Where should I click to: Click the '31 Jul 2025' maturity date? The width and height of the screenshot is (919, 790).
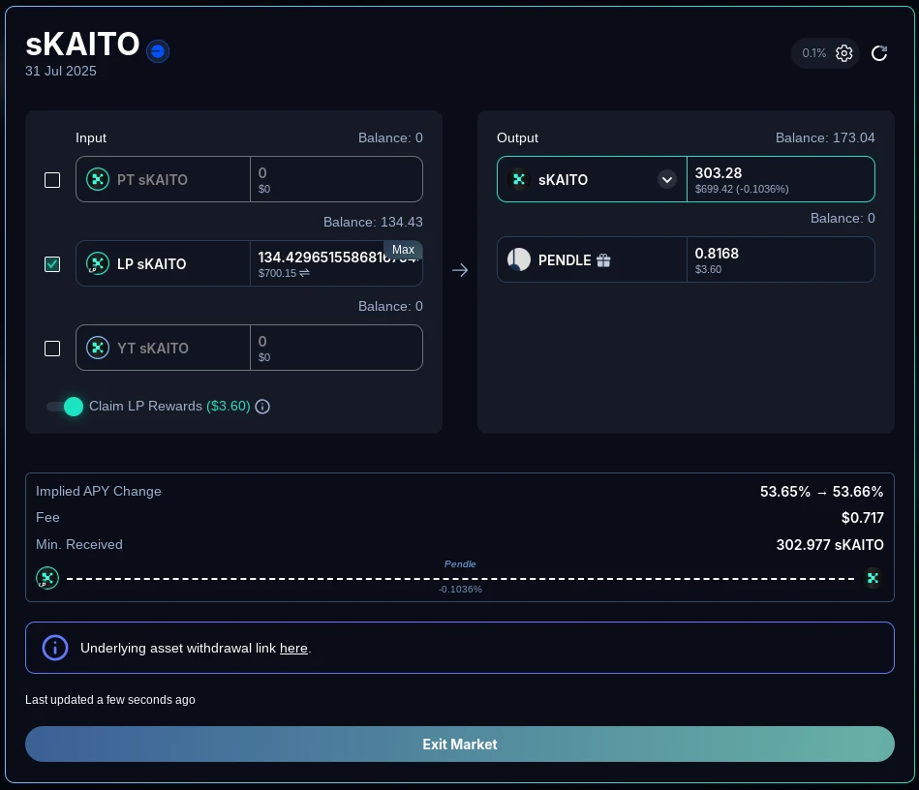pos(61,71)
